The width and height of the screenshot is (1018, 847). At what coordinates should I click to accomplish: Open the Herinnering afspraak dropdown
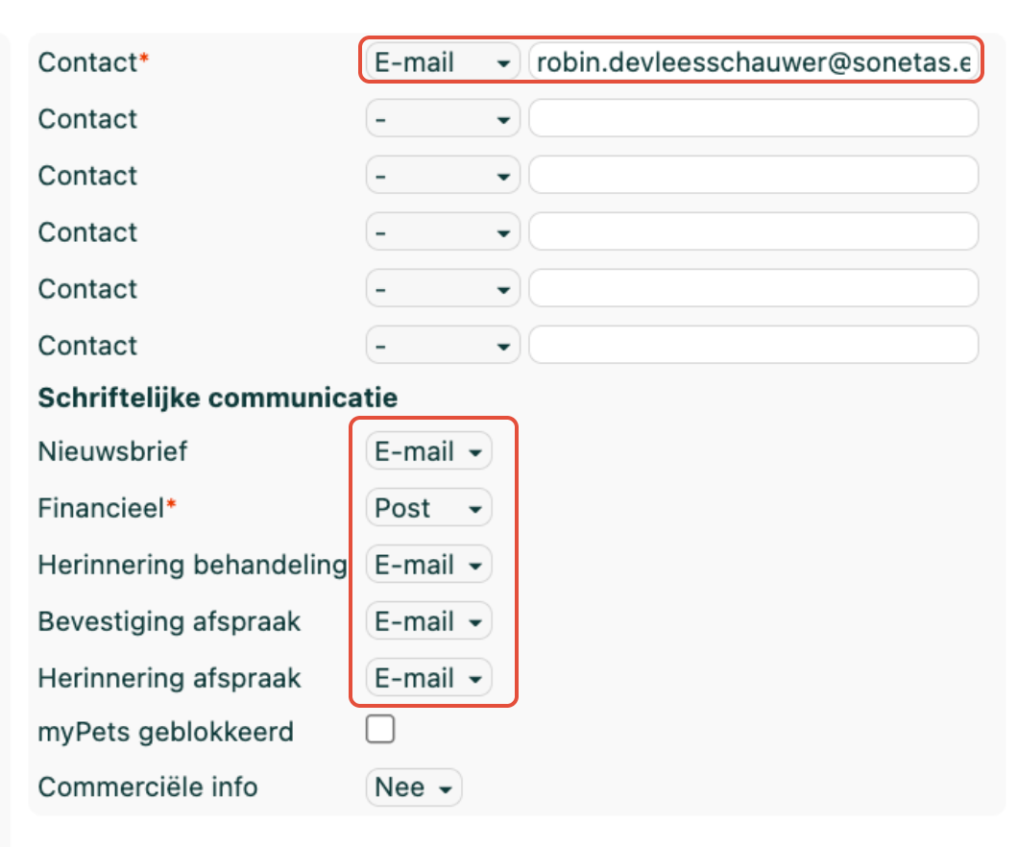click(x=428, y=678)
